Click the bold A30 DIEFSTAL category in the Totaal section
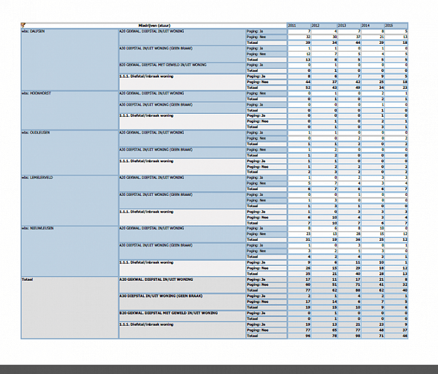The image size is (438, 374). coord(161,296)
